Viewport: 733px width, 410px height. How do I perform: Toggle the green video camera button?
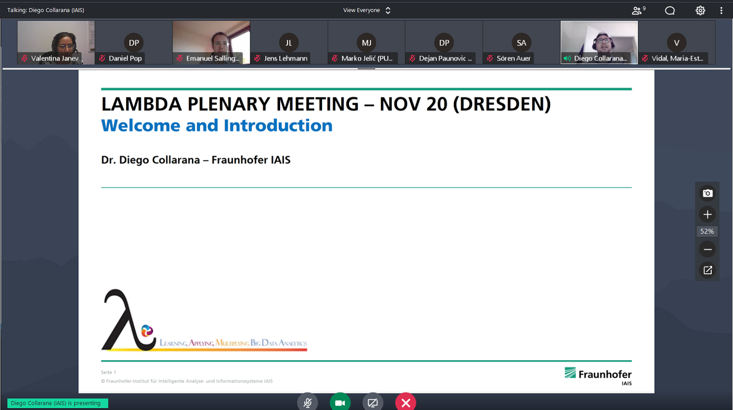pos(340,402)
